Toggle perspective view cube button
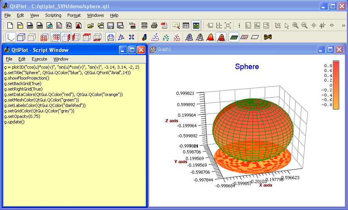Image resolution: width=348 pixels, height=210 pixels. (111, 37)
